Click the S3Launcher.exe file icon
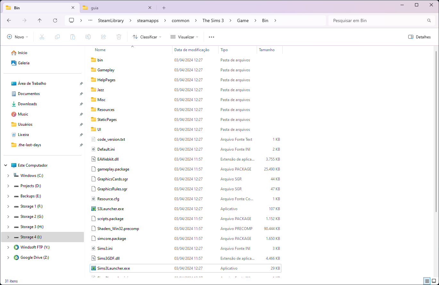439x285 pixels. coord(94,209)
